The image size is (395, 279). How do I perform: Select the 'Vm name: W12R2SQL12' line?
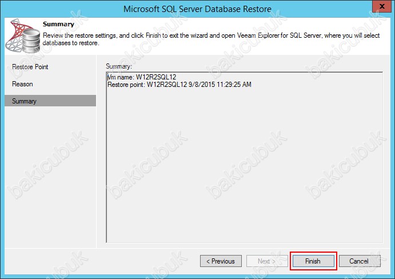point(142,77)
